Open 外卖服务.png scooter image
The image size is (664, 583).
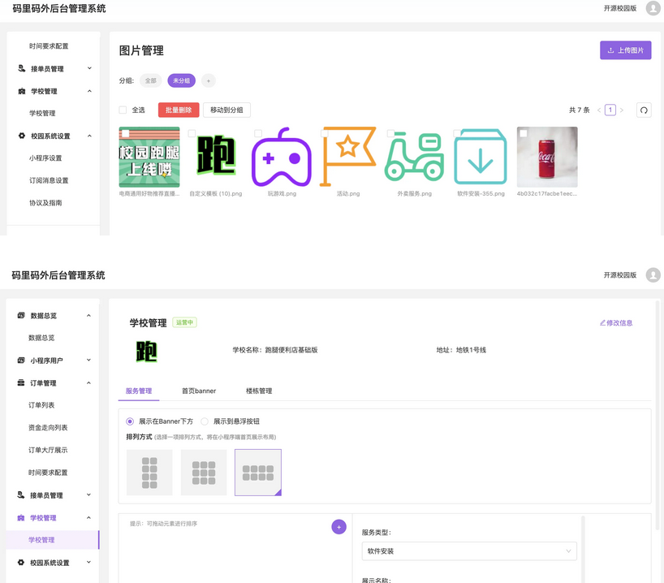[414, 158]
